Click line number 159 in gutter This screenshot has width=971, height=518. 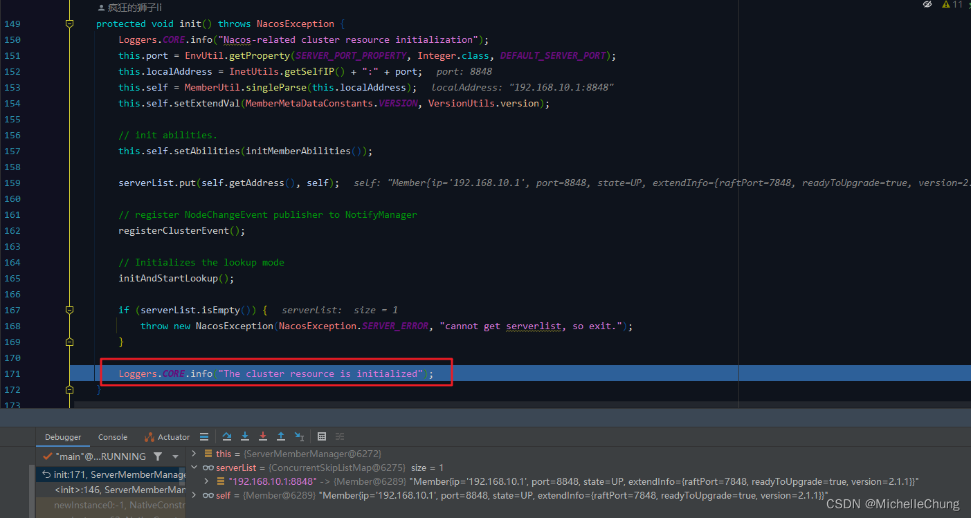tap(12, 183)
